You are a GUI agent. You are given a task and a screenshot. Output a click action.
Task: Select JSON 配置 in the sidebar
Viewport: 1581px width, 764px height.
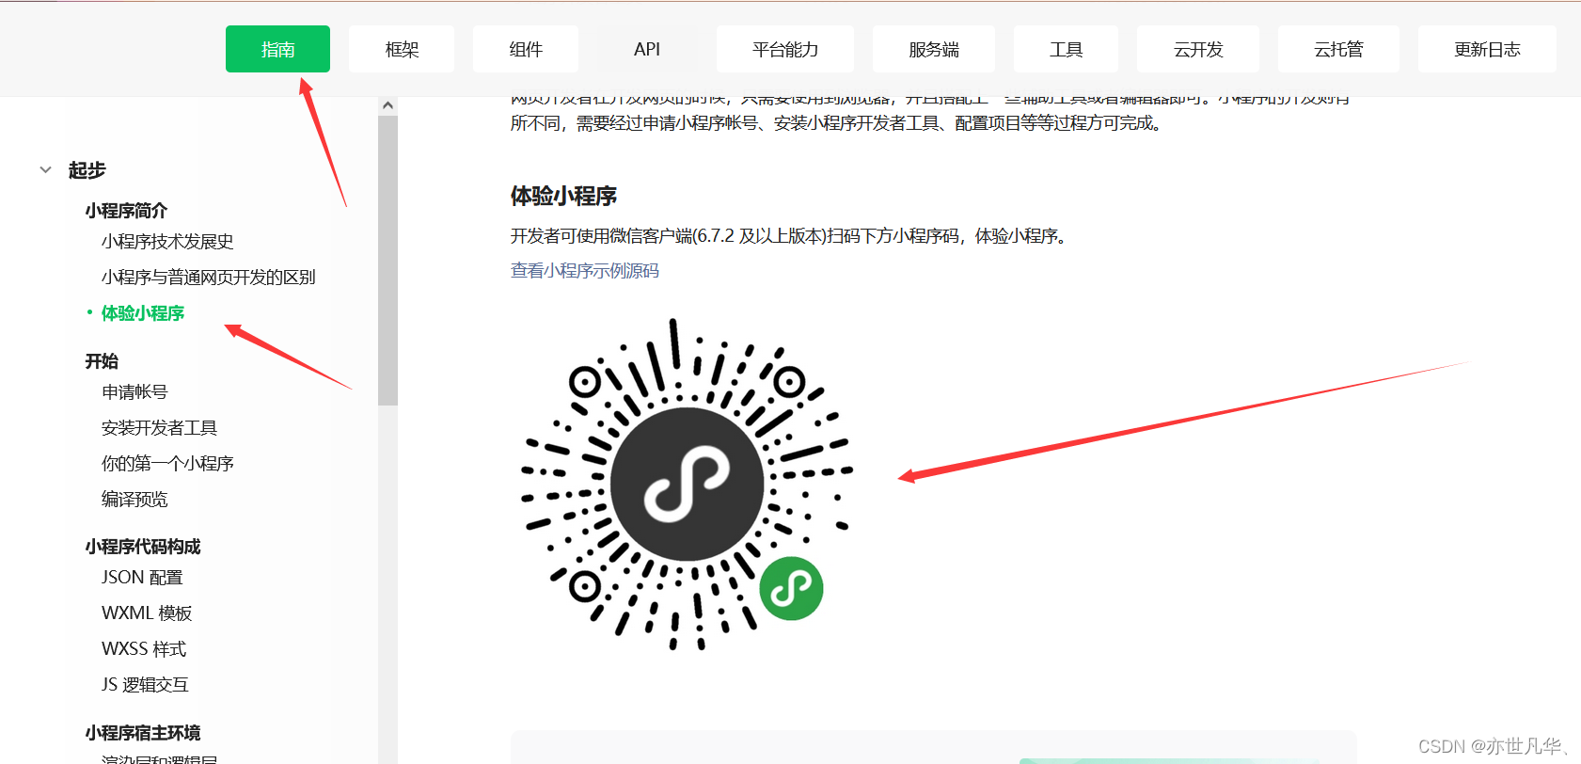click(x=142, y=578)
